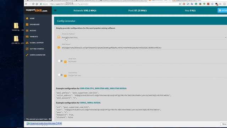227x128 pixels.
Task: Select Config Generator in sidebar
Action: (x=38, y=55)
